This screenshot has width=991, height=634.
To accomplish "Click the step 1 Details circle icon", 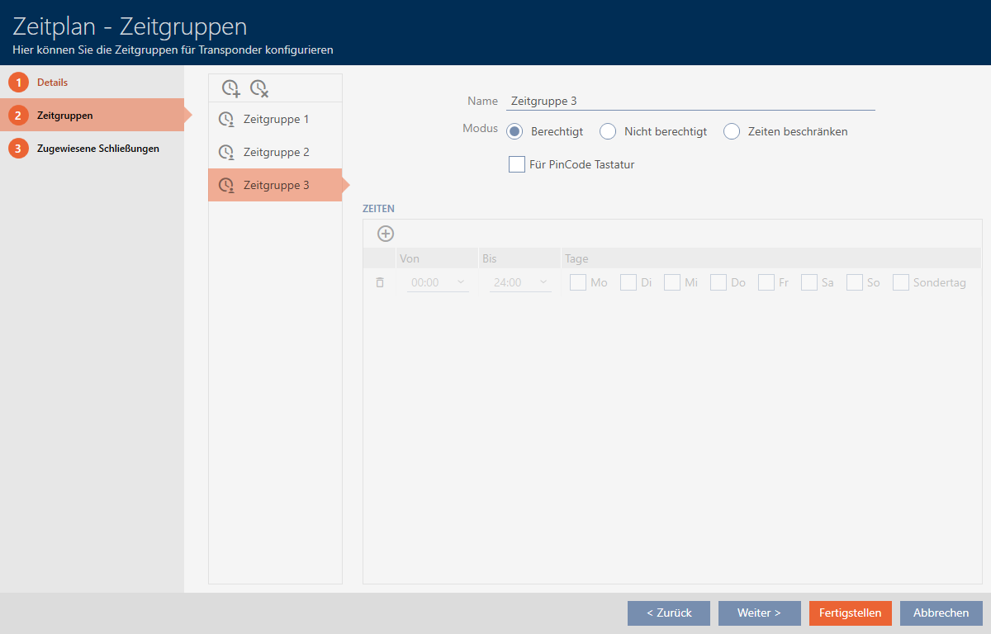I will tap(18, 83).
